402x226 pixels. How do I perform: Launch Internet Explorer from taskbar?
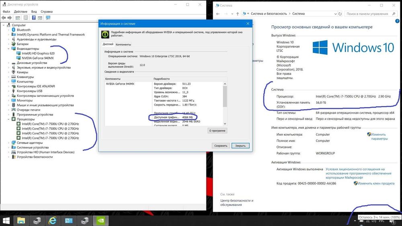click(53, 221)
